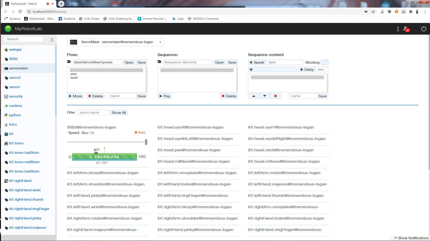Expand i01.leftArm.bicep servo panel
This screenshot has height=241, width=430.
pyautogui.click(x=103, y=173)
